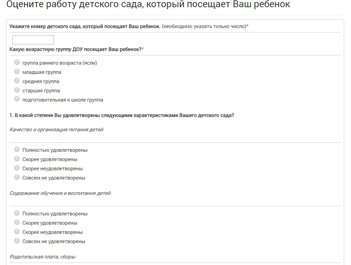Pick 'Скорее неудовлетворены' under обучения и воспитания
351x265 pixels.
point(17,231)
